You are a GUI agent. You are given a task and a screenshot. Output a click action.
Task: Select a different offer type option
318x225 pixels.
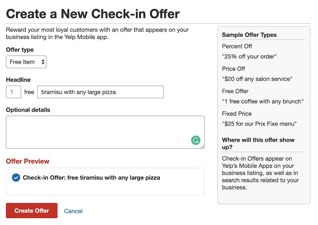pos(26,62)
